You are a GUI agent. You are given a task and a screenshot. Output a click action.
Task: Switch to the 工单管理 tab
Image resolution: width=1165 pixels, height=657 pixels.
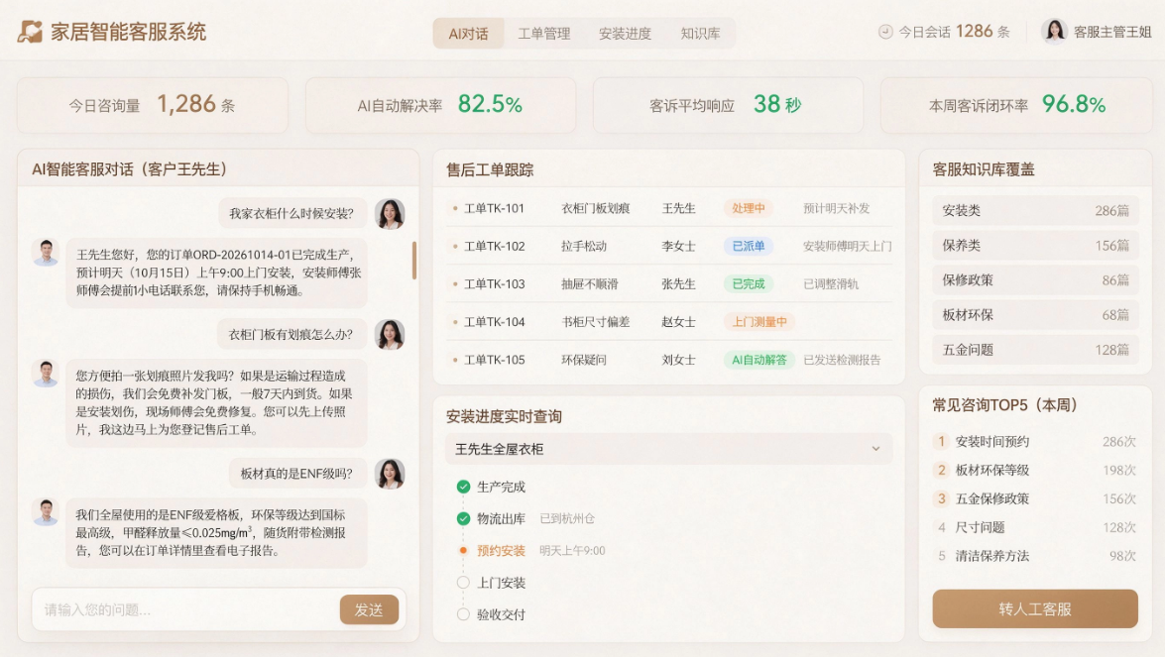[544, 34]
